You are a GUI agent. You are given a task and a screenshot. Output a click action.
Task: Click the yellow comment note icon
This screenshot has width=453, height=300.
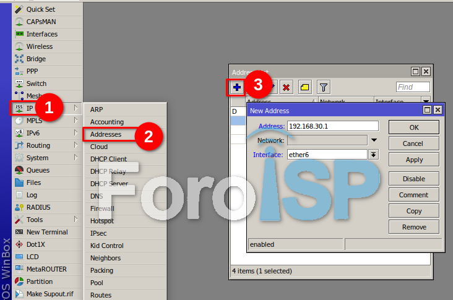(305, 87)
